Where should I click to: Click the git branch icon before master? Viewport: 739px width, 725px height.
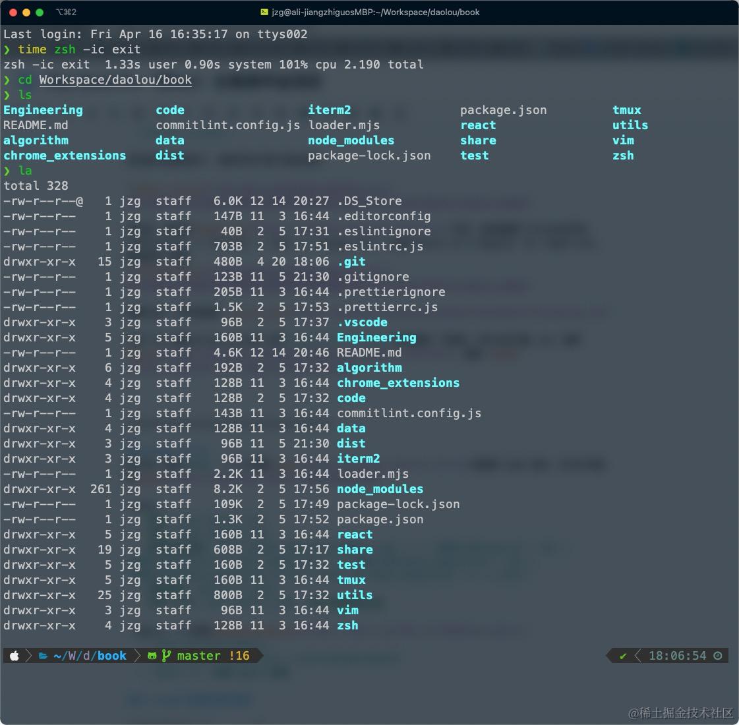pyautogui.click(x=166, y=656)
